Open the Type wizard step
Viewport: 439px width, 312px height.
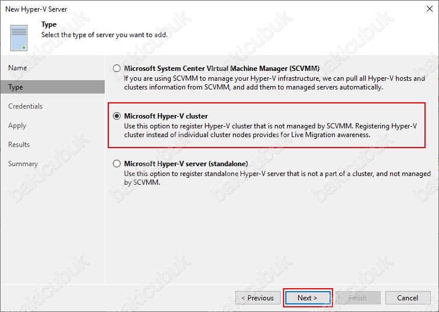coord(52,87)
